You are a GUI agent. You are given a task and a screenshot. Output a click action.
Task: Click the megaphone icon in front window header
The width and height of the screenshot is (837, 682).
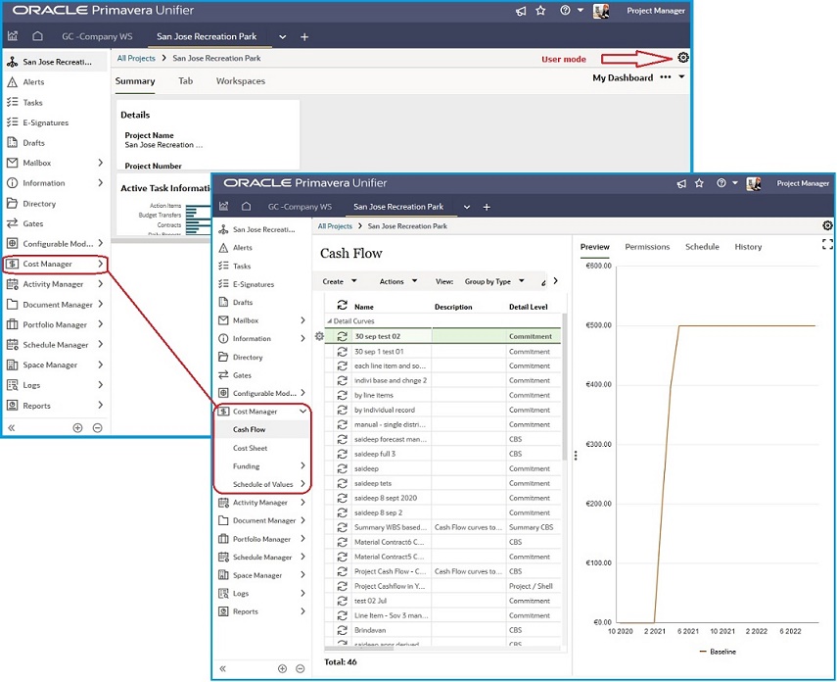click(x=681, y=183)
